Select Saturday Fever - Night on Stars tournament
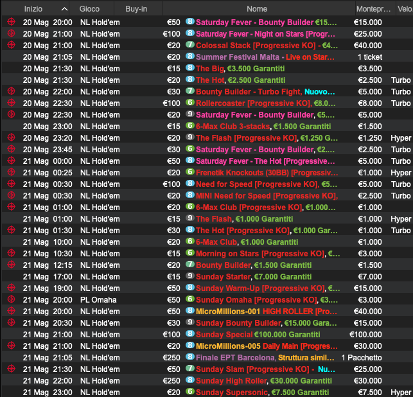 click(x=265, y=34)
